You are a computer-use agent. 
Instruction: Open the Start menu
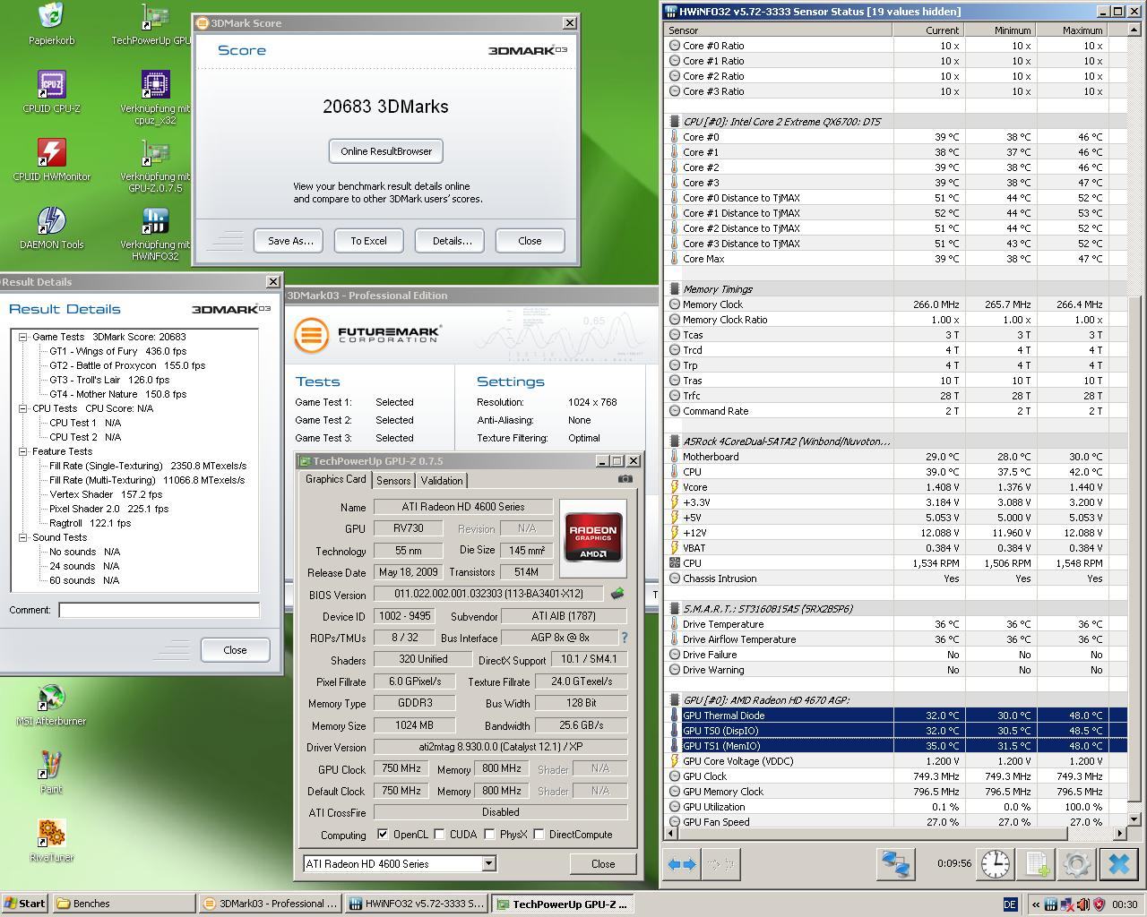pos(25,904)
